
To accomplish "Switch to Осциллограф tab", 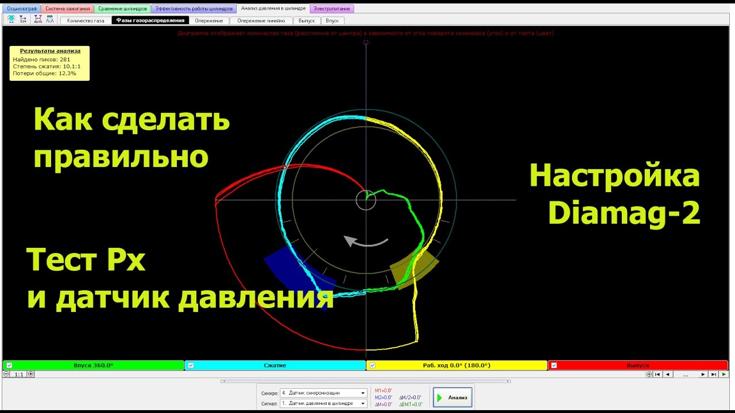I will click(x=21, y=9).
